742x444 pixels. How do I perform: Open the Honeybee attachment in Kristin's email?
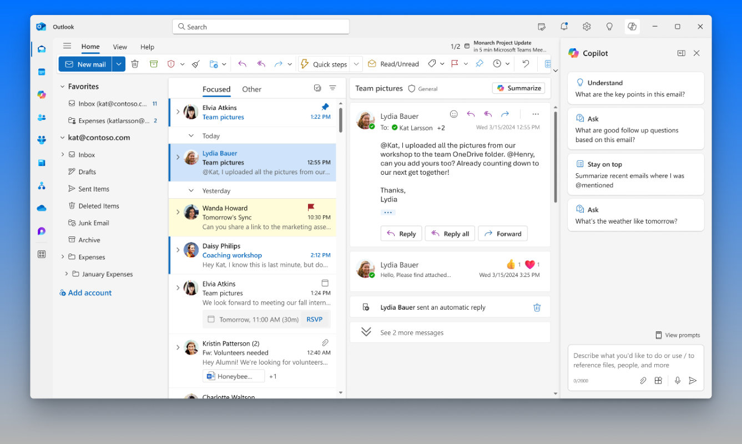(234, 376)
